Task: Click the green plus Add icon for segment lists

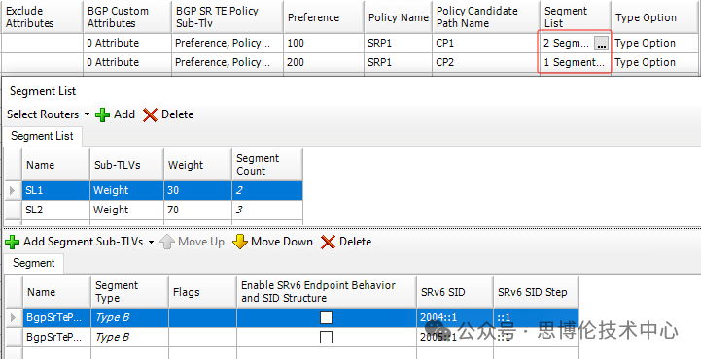Action: click(102, 115)
